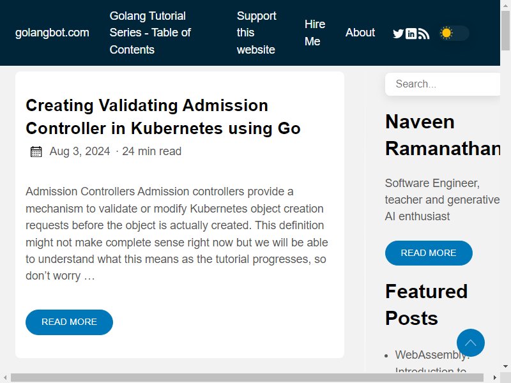Click the calendar icon beside Aug 3, 2024
Viewport: 511px width, 383px height.
[x=36, y=151]
